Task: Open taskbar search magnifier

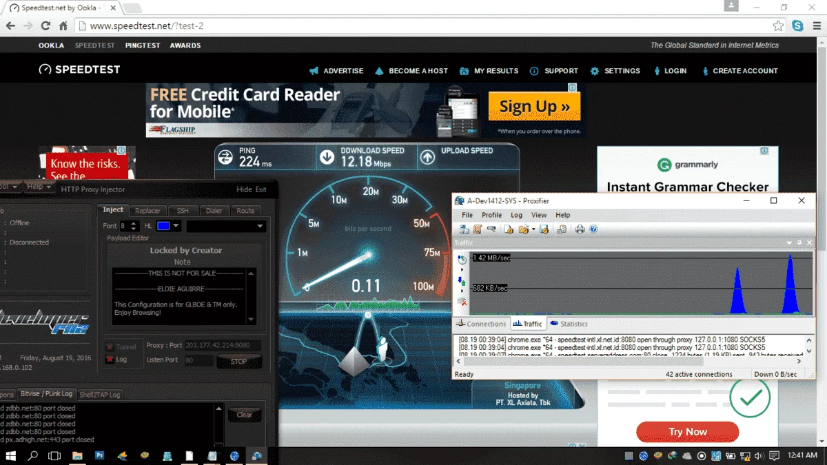Action: (32, 456)
